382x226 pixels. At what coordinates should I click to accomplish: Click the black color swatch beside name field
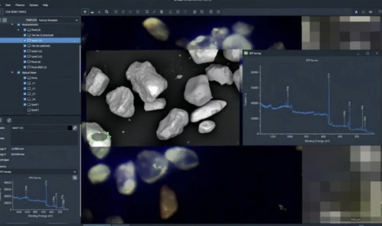click(70, 128)
